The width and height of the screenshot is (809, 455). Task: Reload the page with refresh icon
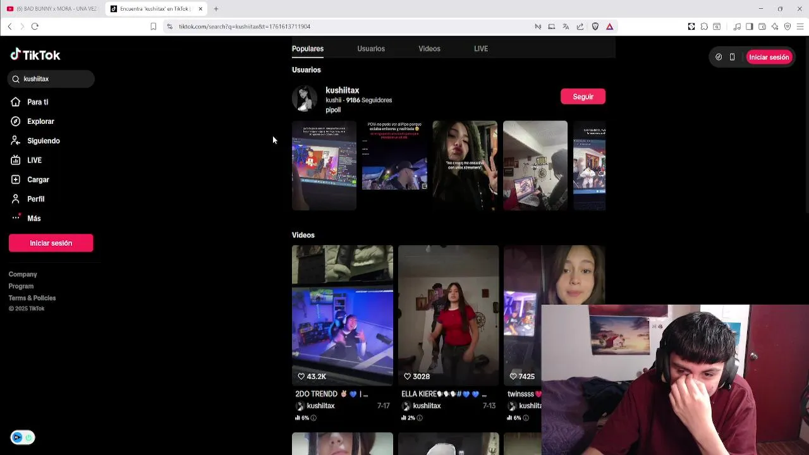click(35, 27)
